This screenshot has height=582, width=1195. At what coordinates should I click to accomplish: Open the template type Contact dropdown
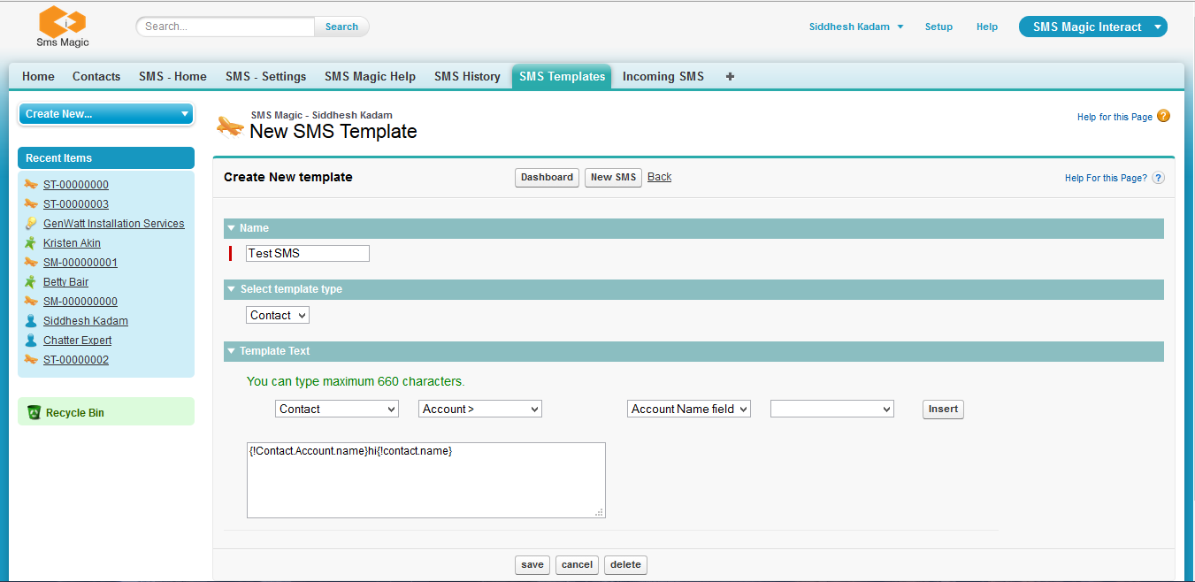(x=278, y=316)
